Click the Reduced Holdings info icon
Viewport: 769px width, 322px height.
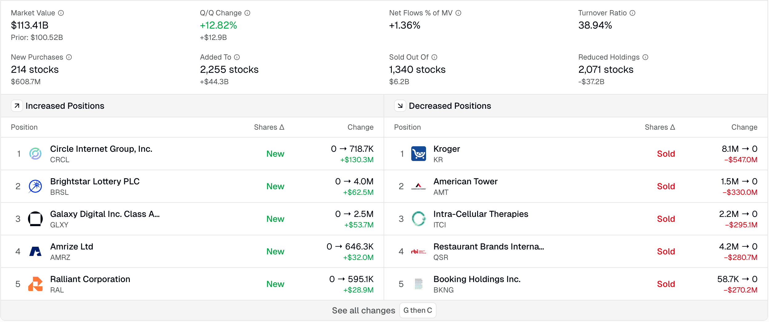coord(646,57)
